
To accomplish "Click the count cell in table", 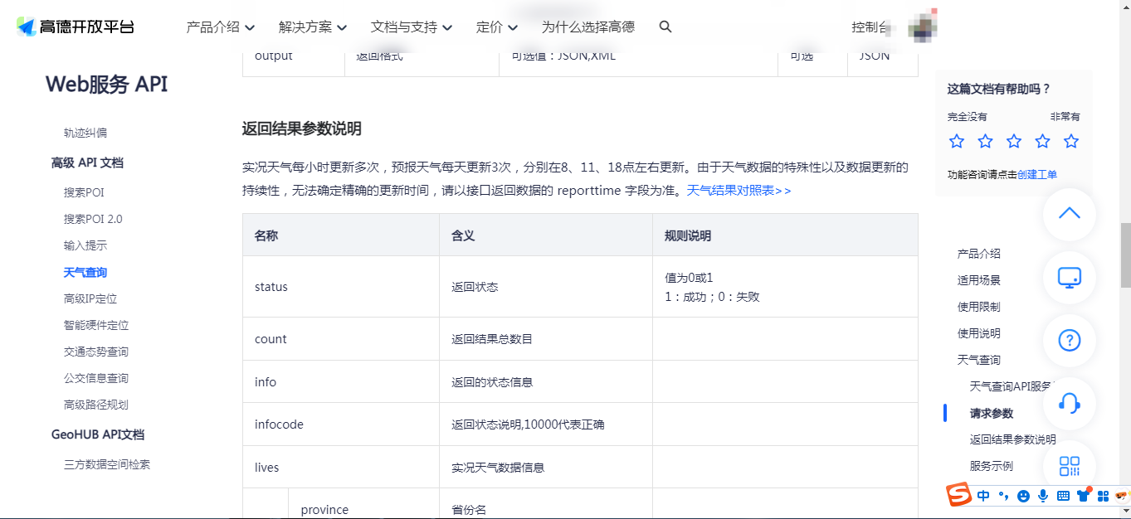I will coord(341,339).
